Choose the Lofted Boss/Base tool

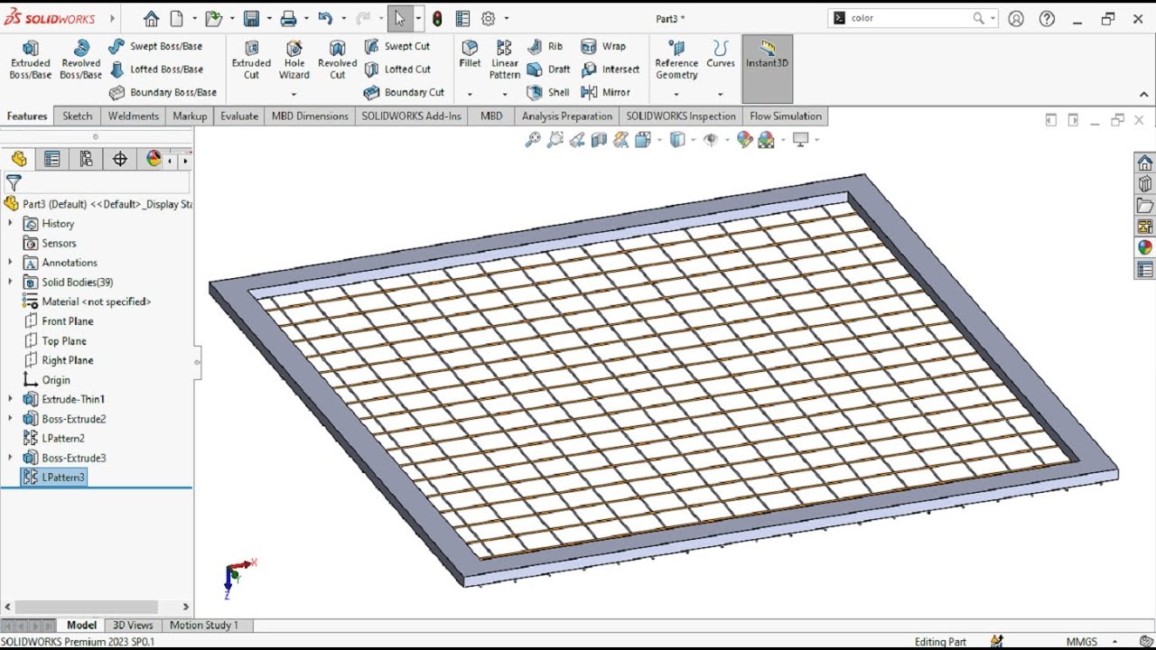tap(155, 70)
